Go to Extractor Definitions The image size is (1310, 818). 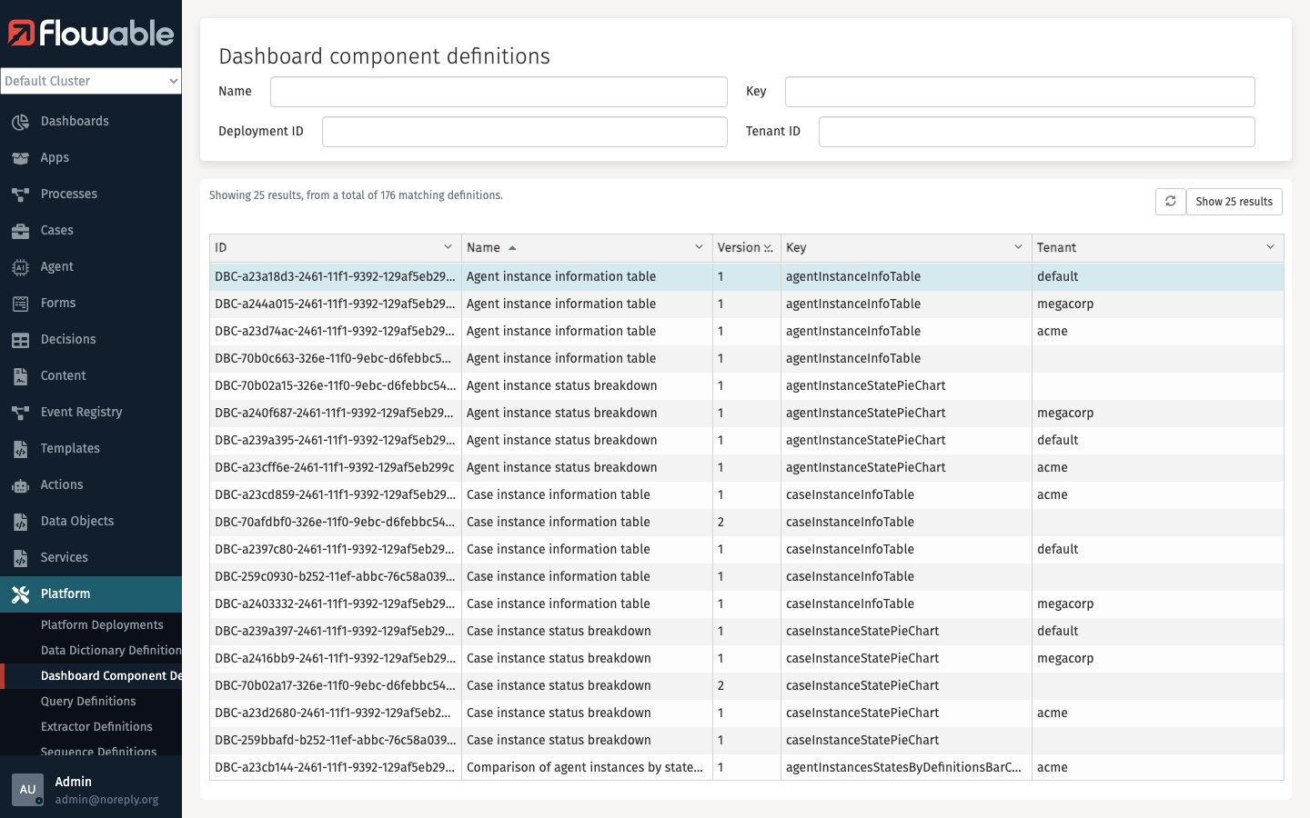tap(96, 726)
